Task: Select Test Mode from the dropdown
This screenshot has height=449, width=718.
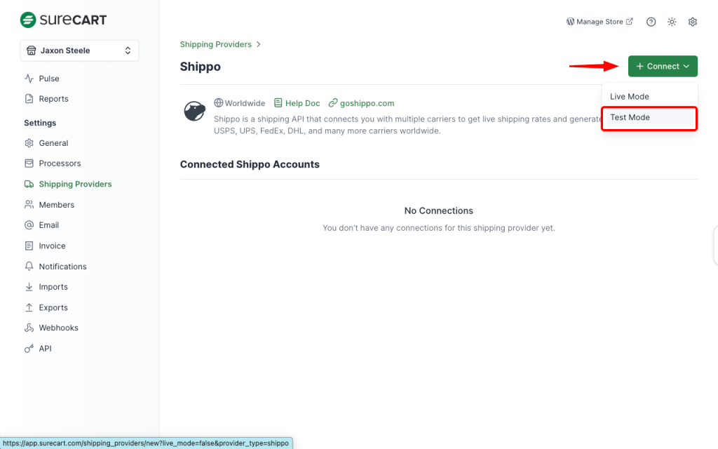Action: point(649,117)
